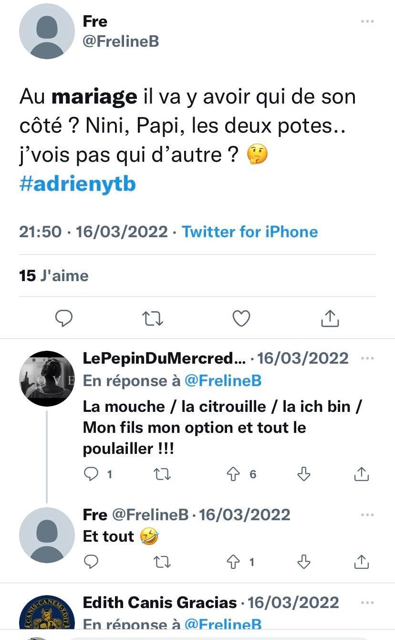Reply to LePepinDuMercredi's comment
This screenshot has height=640, width=395.
(x=91, y=474)
